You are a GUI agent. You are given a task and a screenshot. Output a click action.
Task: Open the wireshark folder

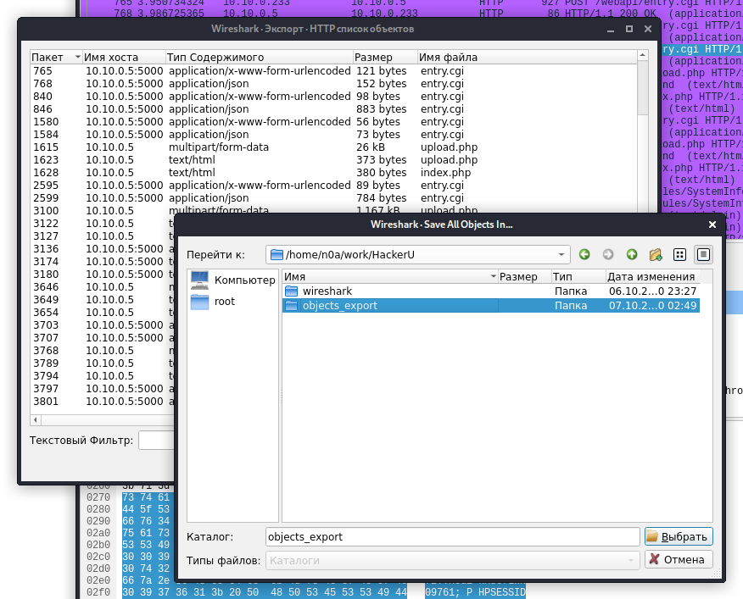[491, 291]
